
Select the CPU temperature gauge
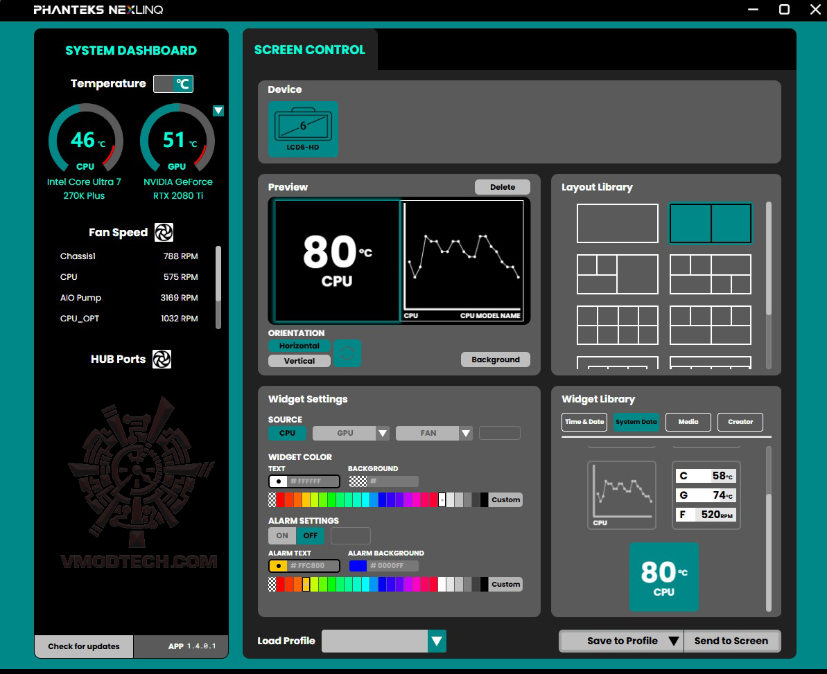(85, 138)
